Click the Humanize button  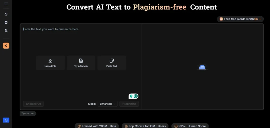tap(129, 104)
